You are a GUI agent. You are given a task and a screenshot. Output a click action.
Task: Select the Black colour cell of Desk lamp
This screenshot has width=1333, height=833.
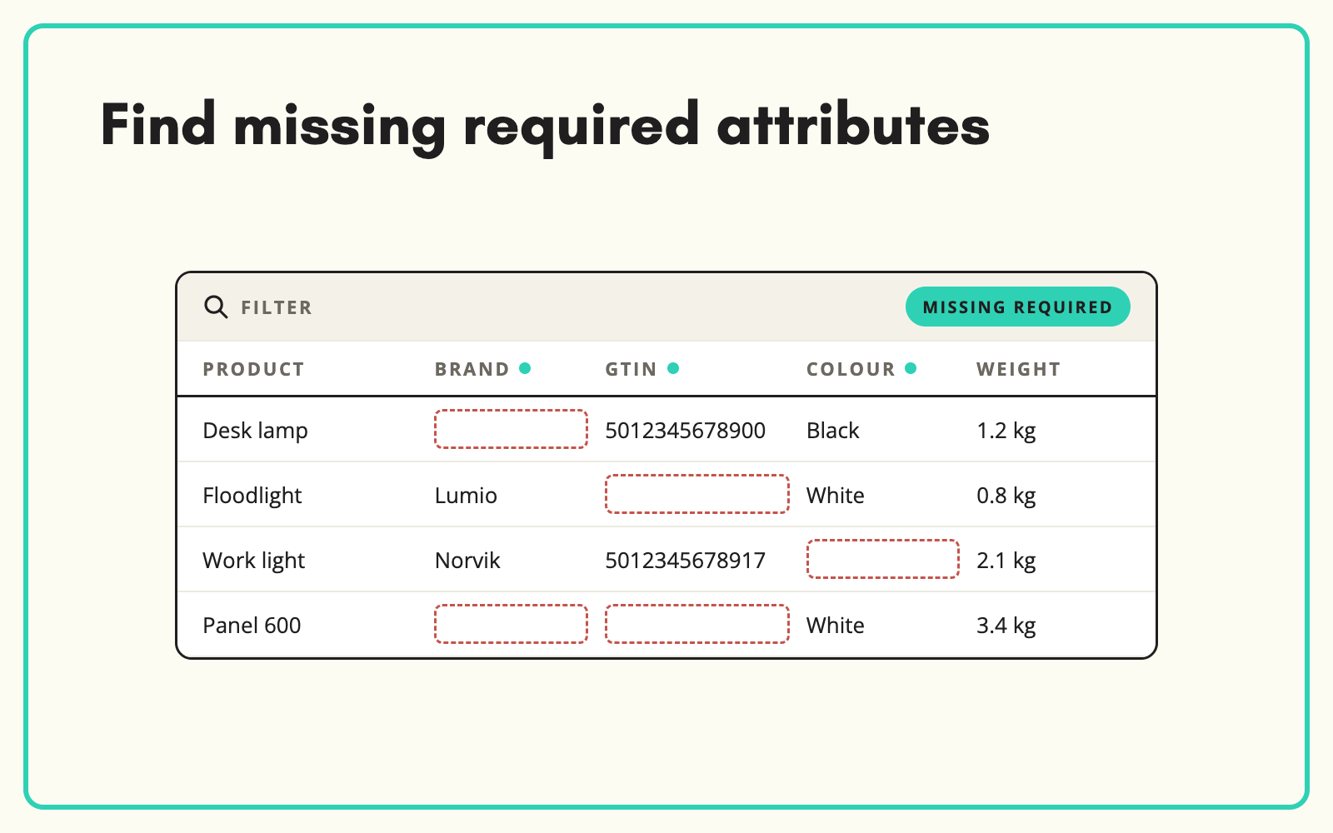pos(832,431)
